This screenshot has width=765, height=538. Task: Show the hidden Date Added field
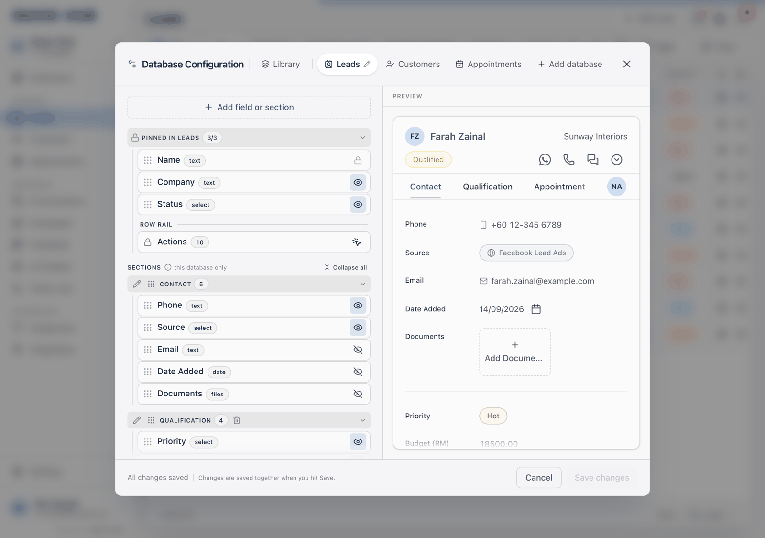(358, 372)
